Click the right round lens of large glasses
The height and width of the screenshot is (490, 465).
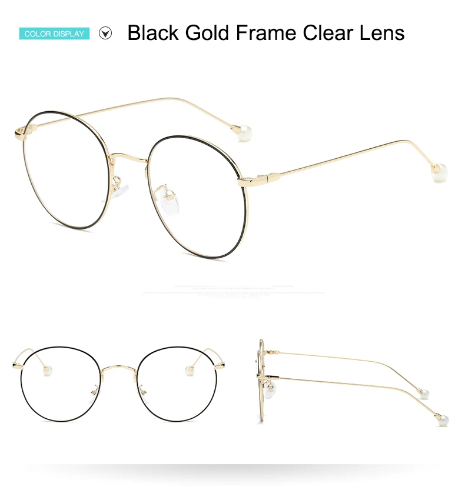click(x=197, y=198)
